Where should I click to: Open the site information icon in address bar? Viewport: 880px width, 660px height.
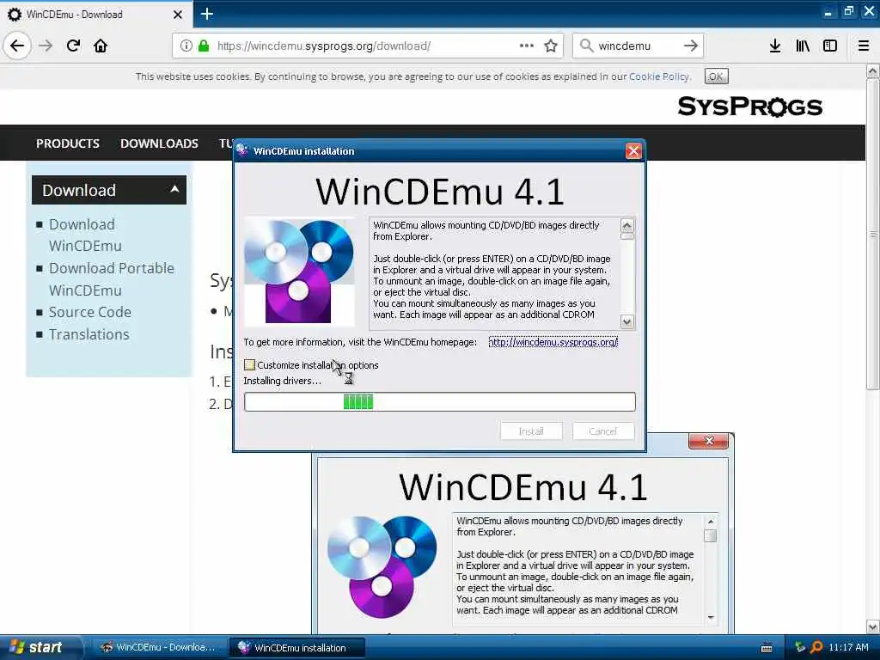pyautogui.click(x=186, y=46)
